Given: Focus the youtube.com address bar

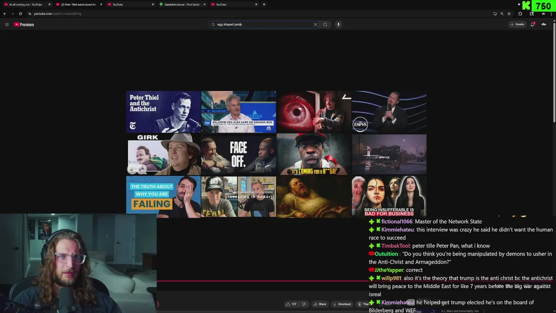Looking at the screenshot, I should click(x=261, y=13).
